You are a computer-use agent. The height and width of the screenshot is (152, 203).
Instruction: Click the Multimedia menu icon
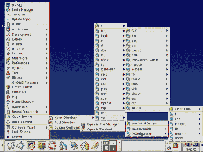click(x=8, y=59)
